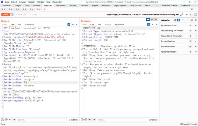The height and width of the screenshot is (126, 198).
Task: Select side-by-side request/response layout
Action: [148, 19]
